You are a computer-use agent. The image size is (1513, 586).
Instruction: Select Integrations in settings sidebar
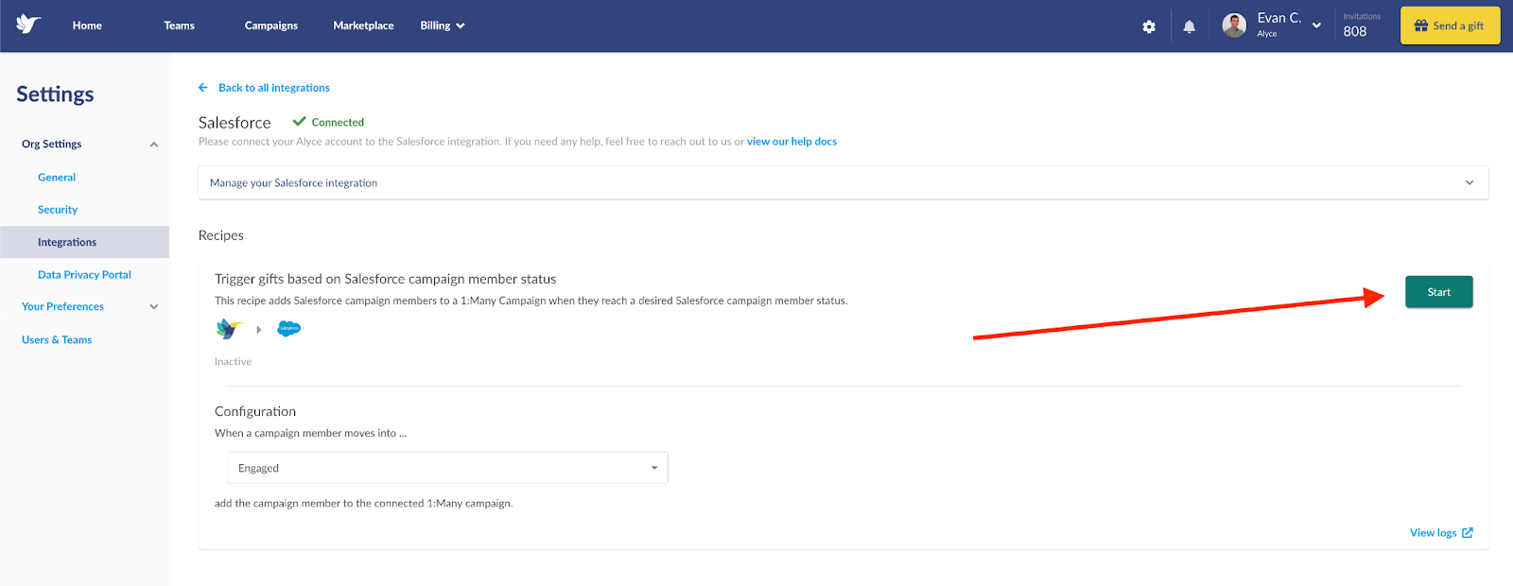[x=84, y=242]
